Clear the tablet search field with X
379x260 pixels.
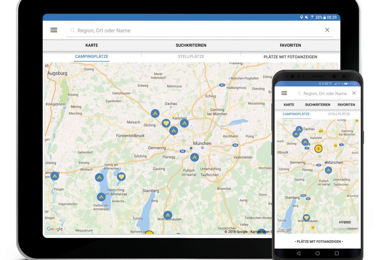coord(327,30)
